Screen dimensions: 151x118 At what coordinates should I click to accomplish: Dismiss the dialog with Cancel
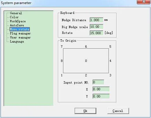[x=118, y=111]
